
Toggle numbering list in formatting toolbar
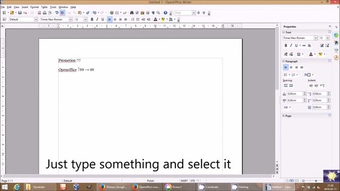tap(132, 20)
